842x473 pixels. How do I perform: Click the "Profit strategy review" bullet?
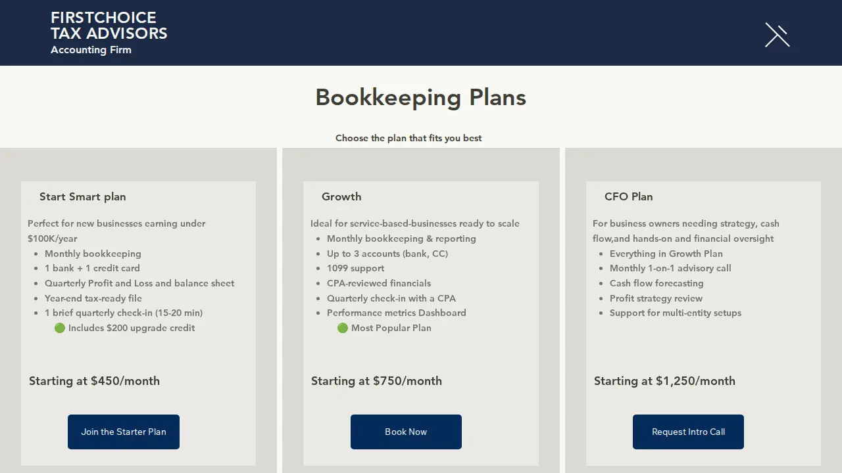coord(656,298)
